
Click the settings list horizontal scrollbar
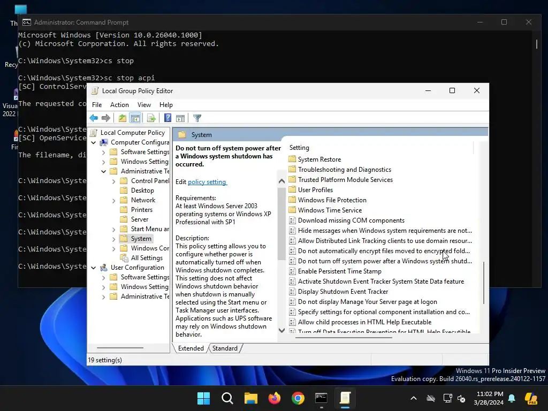point(344,338)
